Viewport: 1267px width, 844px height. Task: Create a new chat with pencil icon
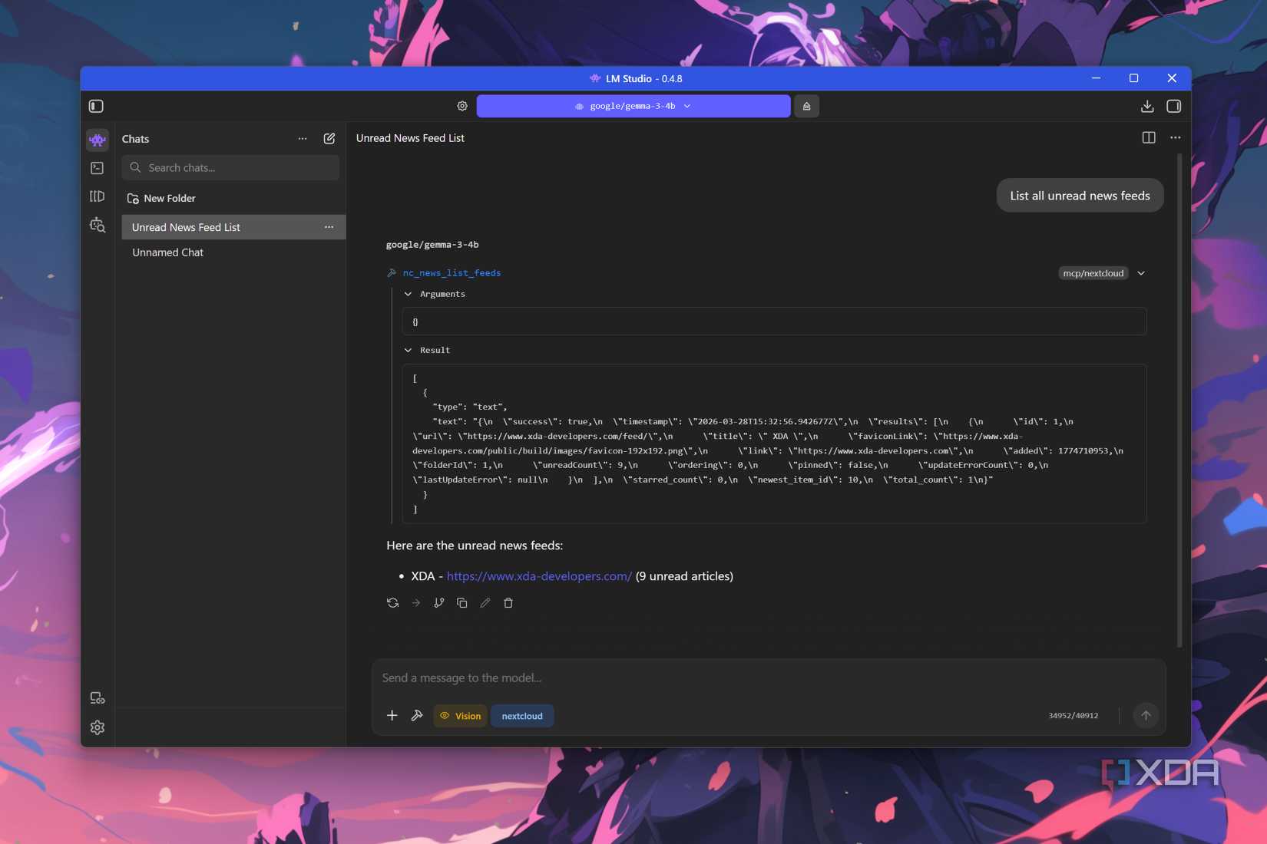(329, 139)
